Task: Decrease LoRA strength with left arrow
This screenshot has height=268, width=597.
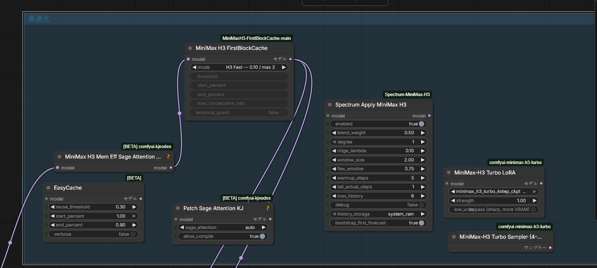Action: pos(453,200)
